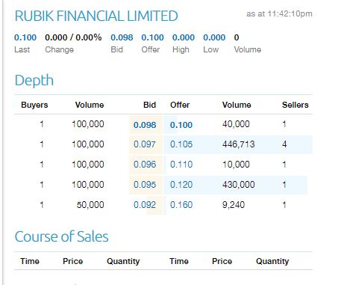This screenshot has width=344, height=285.
Task: Select bid price 0.092
Action: (145, 205)
